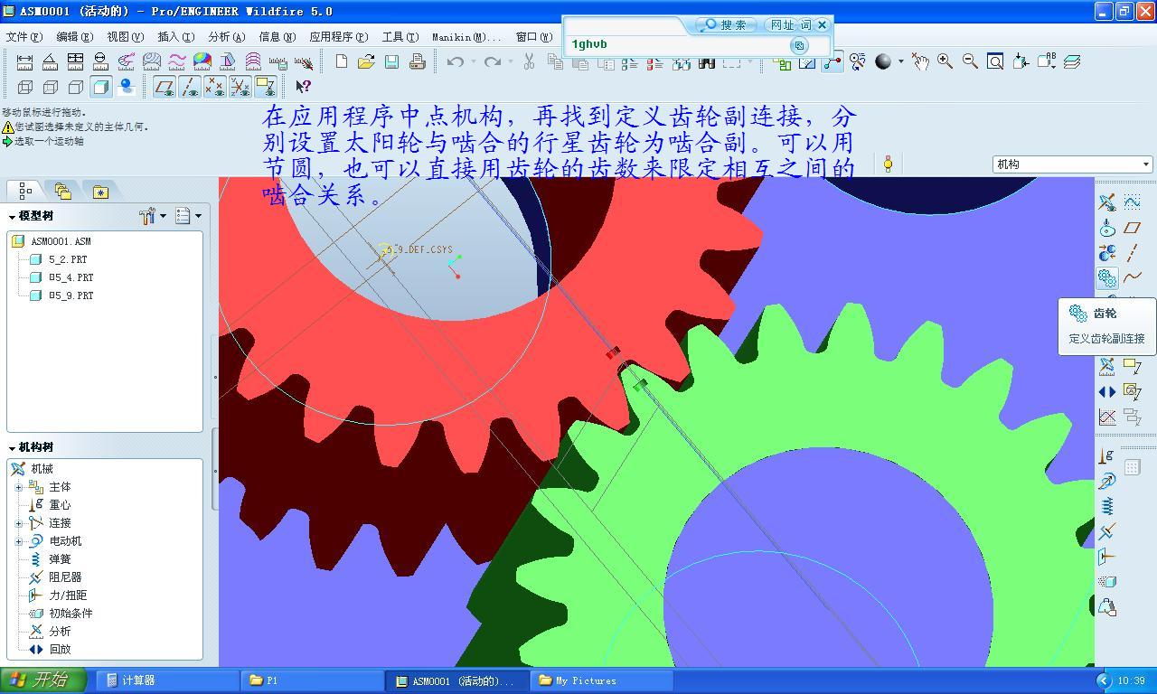Click the Redo arrow
The width and height of the screenshot is (1157, 694).
click(x=492, y=61)
